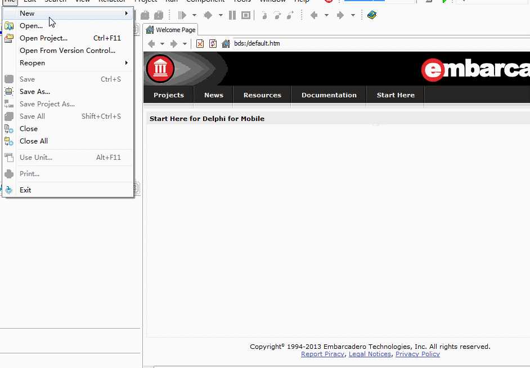This screenshot has height=368, width=530.
Task: Click the Save All menu item
Action: click(x=68, y=116)
